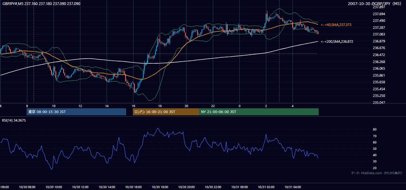Click the 10/31 04:00 date axis label
Viewport: 406px width, 190px height.
(x=292, y=187)
